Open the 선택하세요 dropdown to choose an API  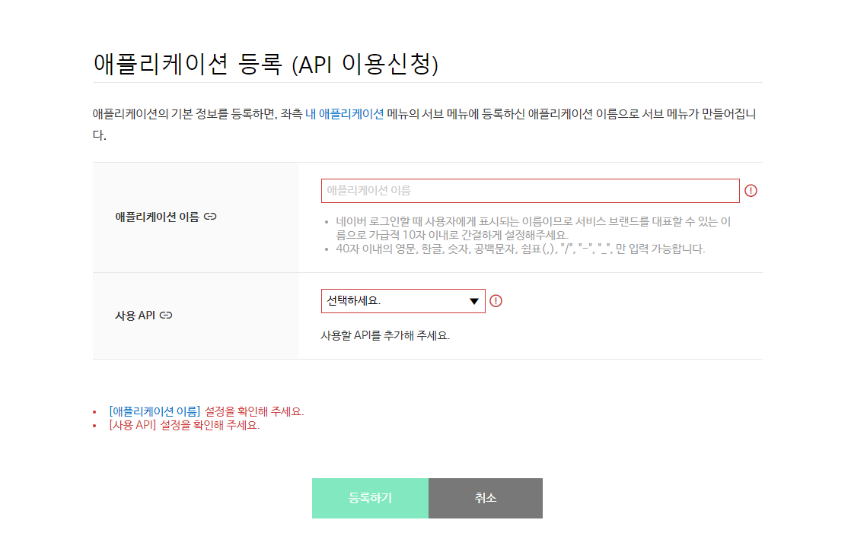[x=396, y=300]
